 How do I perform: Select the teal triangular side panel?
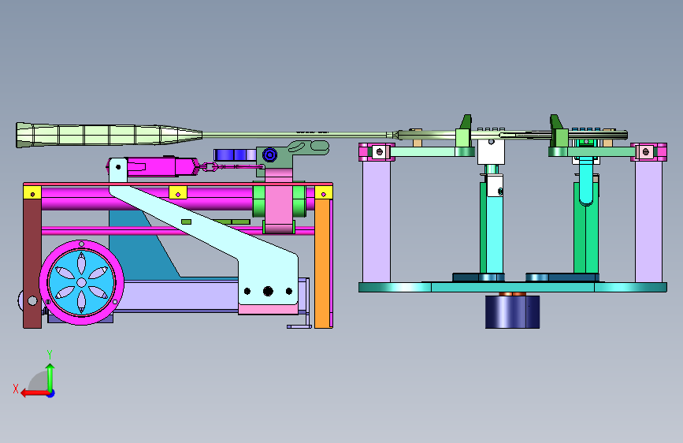coord(143,244)
